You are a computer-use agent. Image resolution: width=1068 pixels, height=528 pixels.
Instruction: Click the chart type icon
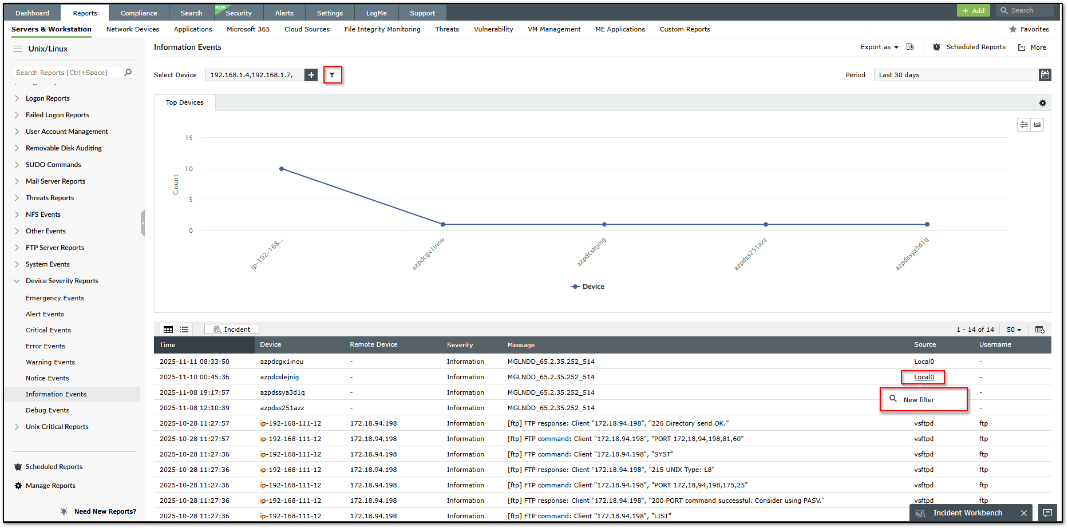pyautogui.click(x=1037, y=125)
